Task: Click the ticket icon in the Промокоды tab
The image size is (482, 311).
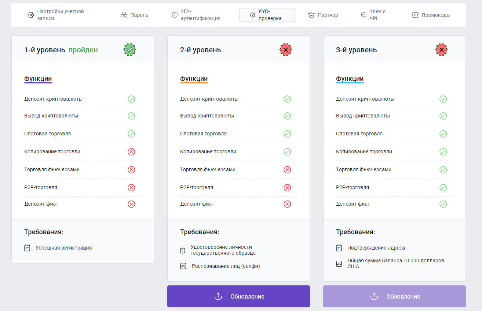Action: [x=415, y=15]
